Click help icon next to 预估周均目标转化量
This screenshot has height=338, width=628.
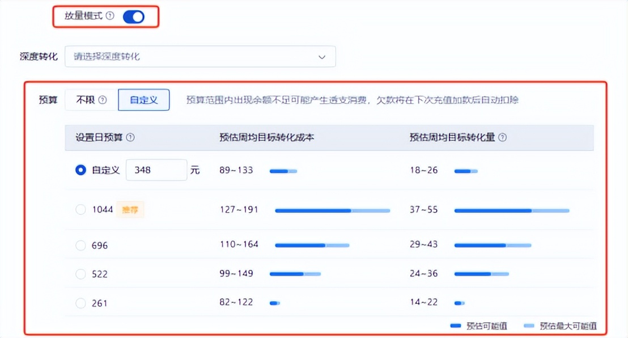pos(502,137)
